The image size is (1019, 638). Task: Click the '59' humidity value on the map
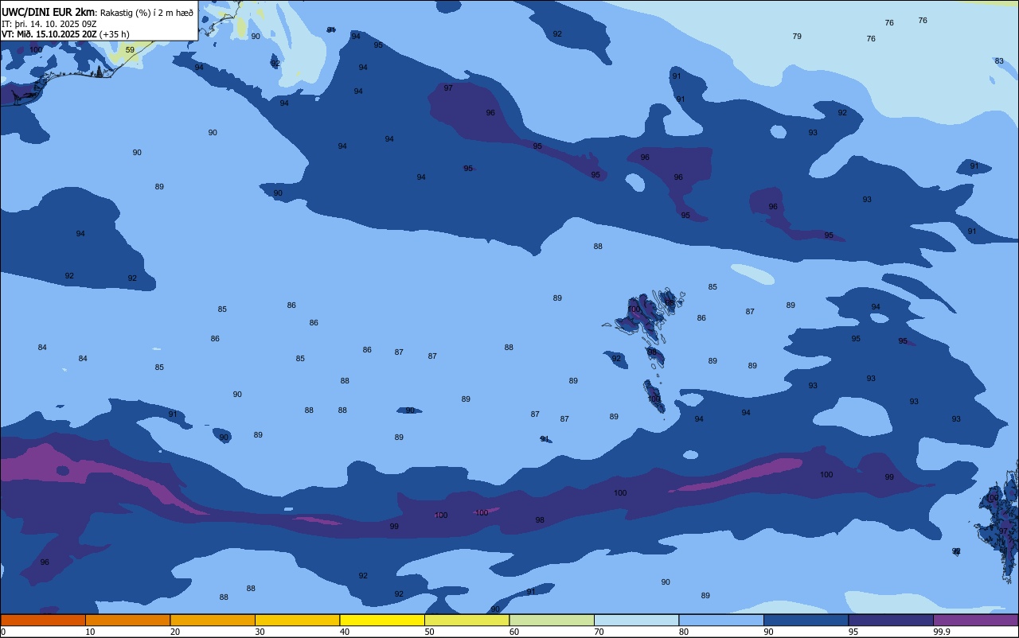130,50
